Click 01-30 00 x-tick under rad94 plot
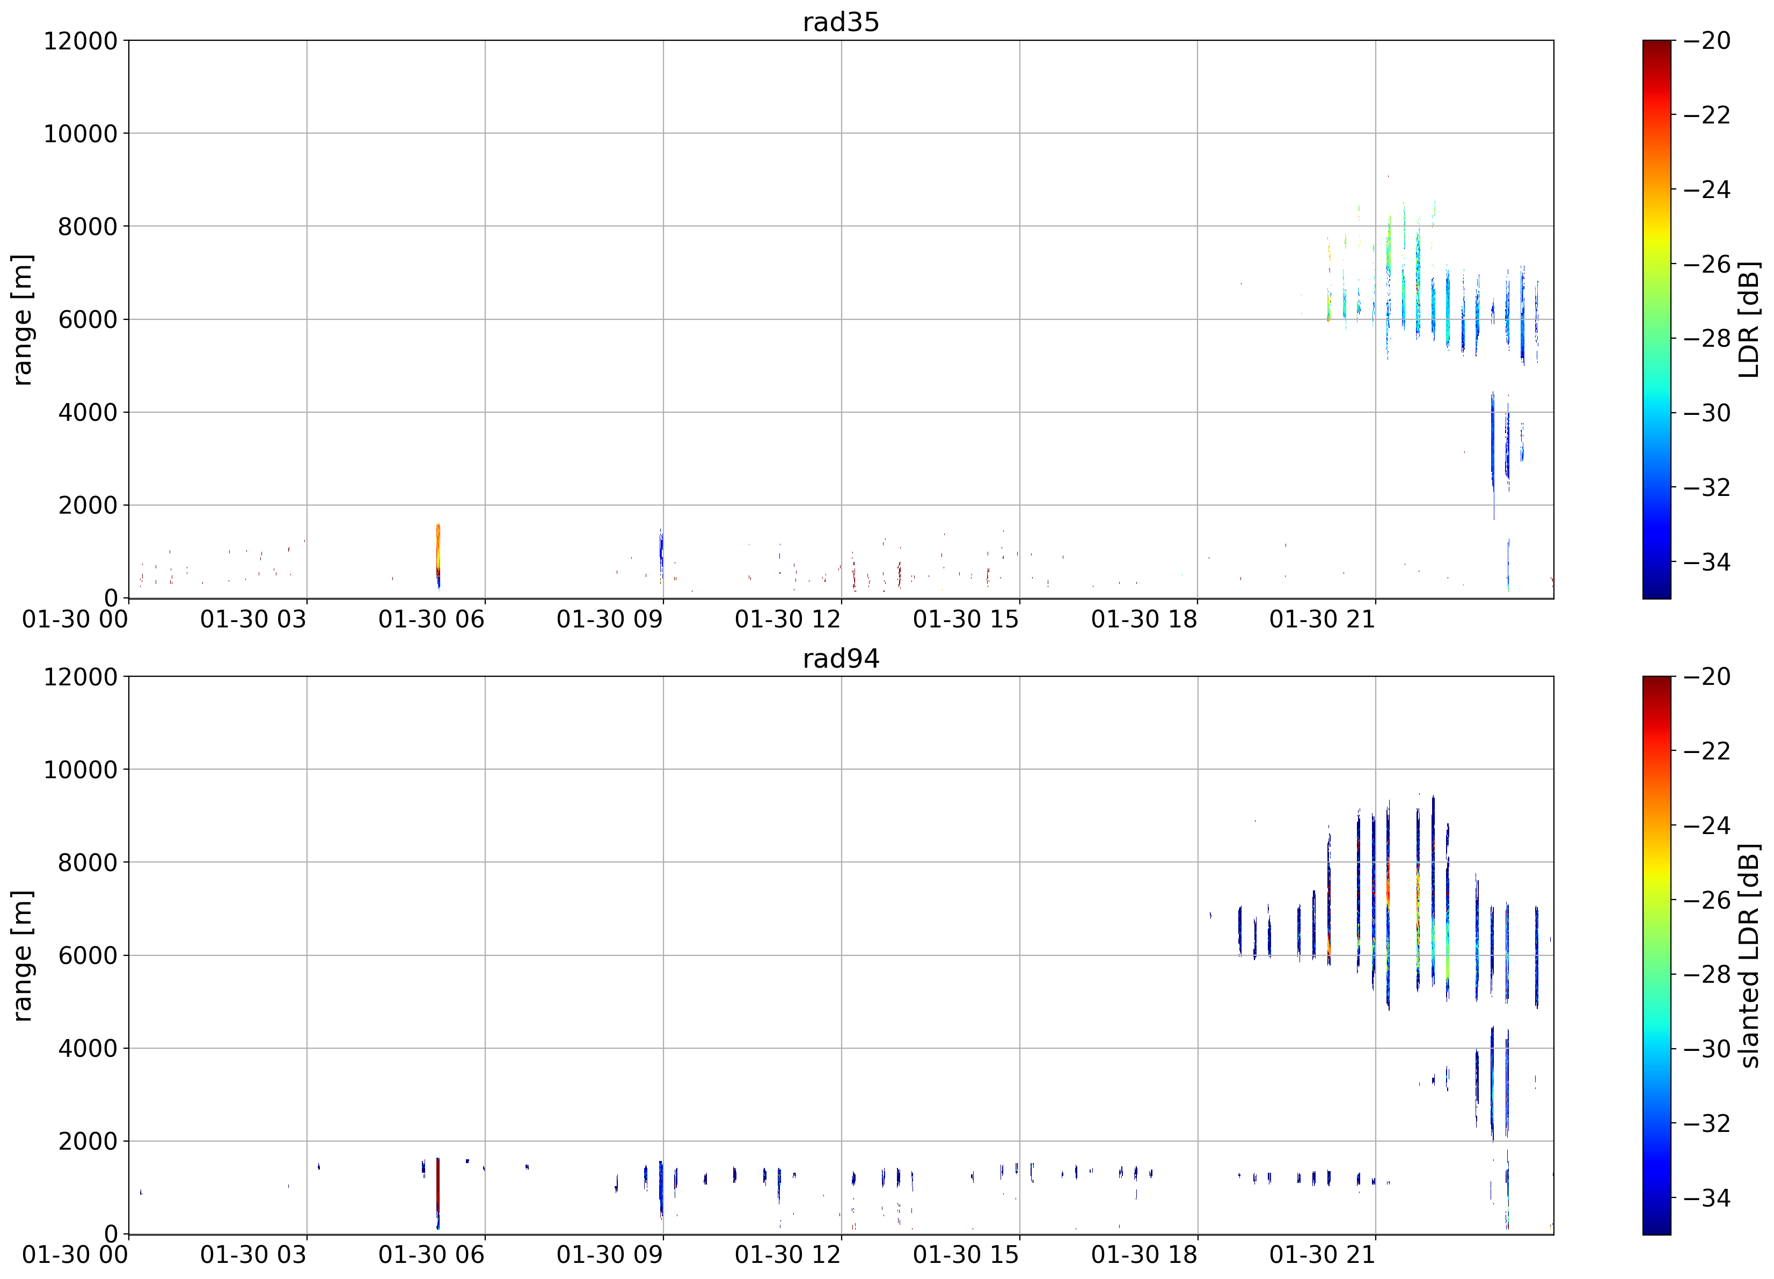Viewport: 1774px width, 1279px height. (x=75, y=1255)
